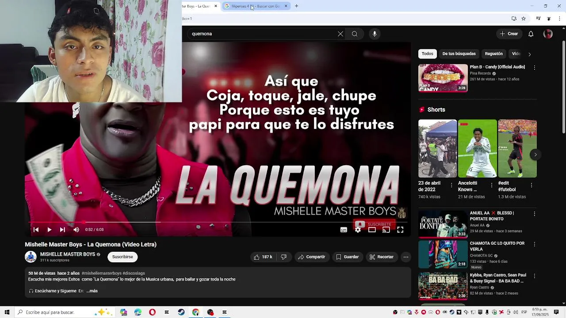Close the 'La Quemona' YouTube tab

[216, 6]
